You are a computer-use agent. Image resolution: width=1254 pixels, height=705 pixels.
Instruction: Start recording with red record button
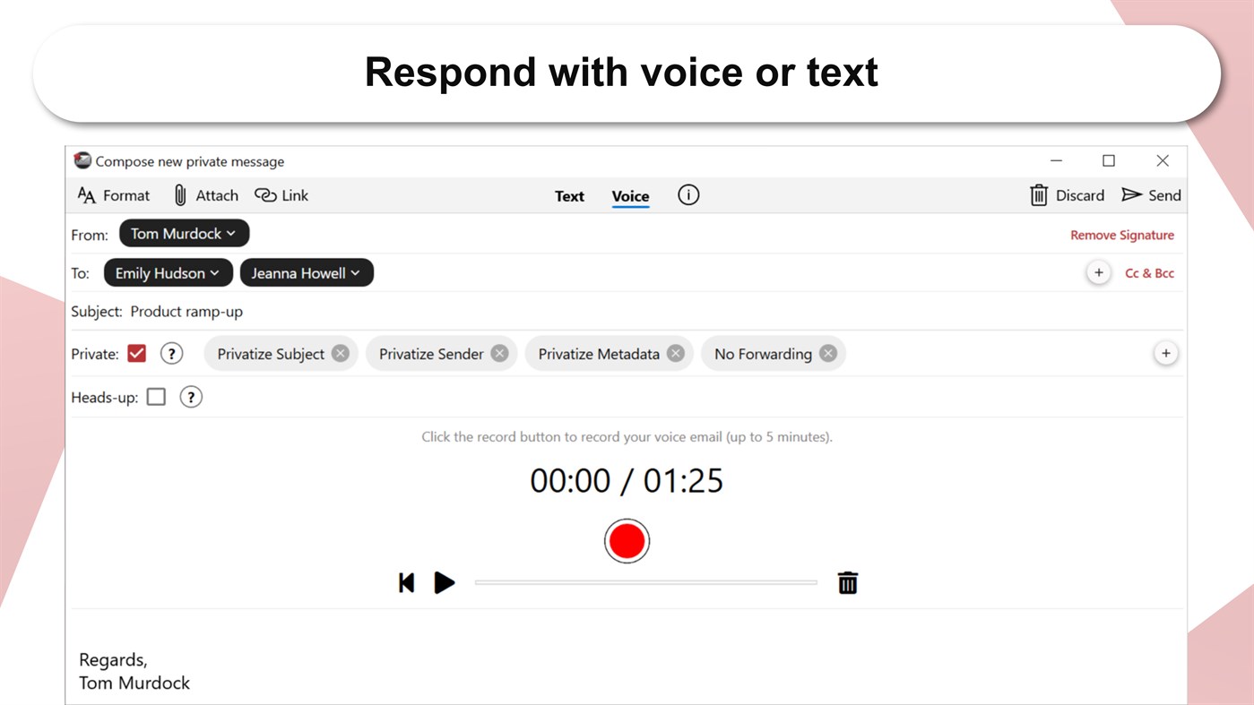tap(627, 541)
